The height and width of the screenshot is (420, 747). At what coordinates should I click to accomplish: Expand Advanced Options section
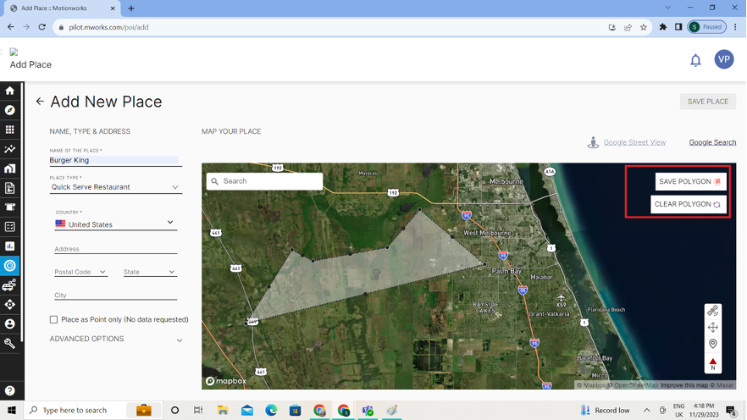pyautogui.click(x=116, y=339)
